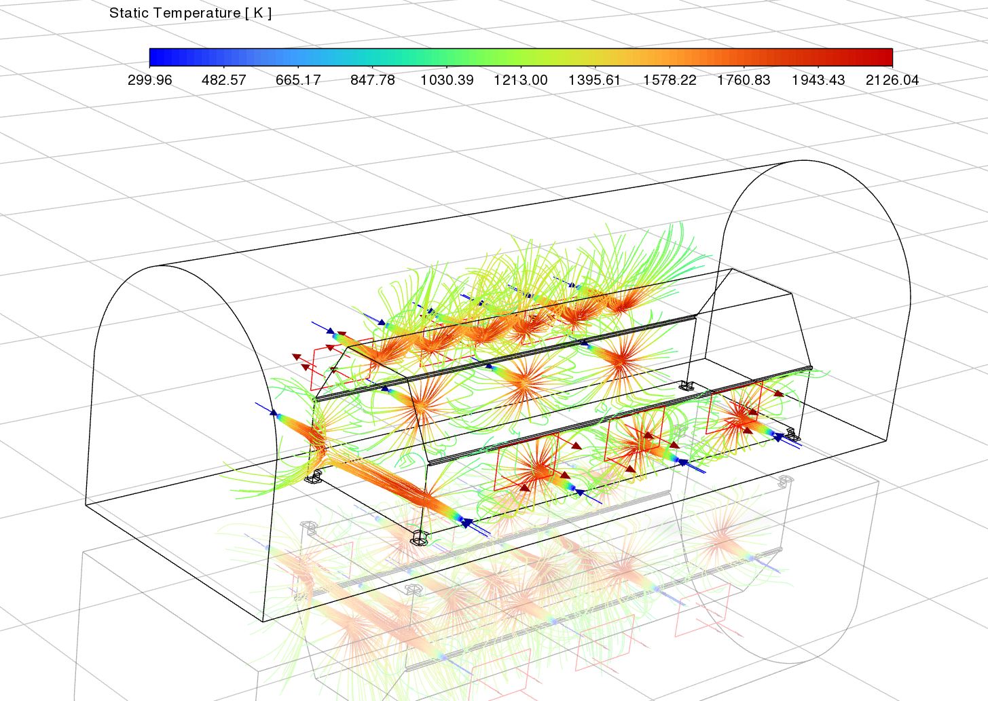Click the 665.17 legend tick label
Viewport: 988px width, 701px height.
[298, 80]
